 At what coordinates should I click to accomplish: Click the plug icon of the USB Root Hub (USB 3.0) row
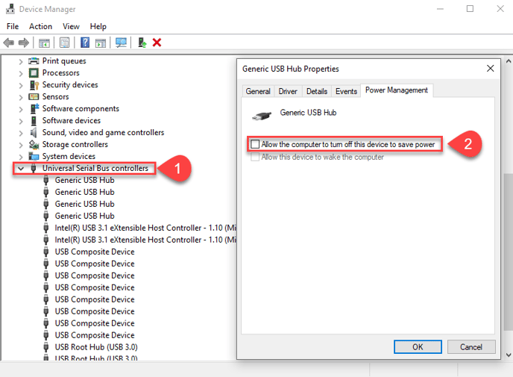pyautogui.click(x=46, y=347)
